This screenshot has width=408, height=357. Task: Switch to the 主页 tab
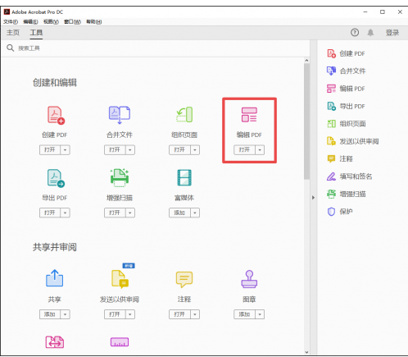[13, 33]
